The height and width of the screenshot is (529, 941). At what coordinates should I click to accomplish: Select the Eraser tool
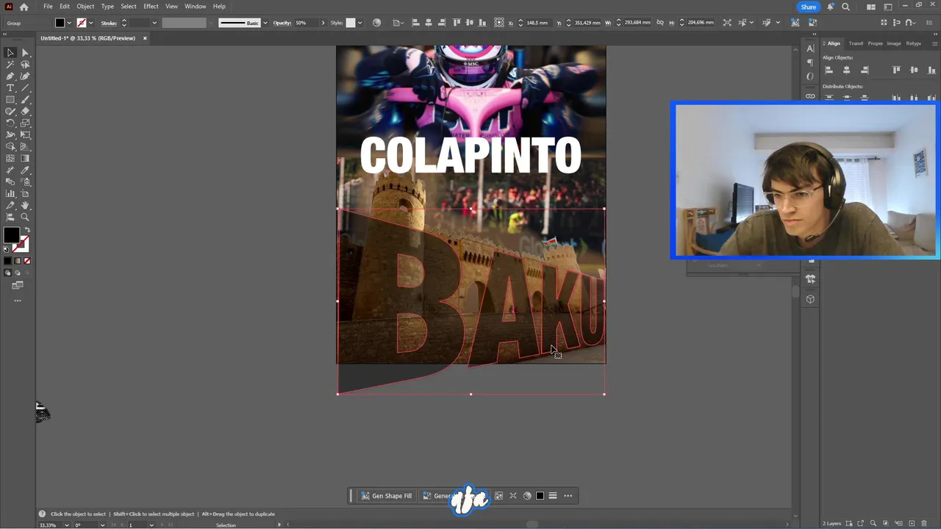(x=25, y=112)
